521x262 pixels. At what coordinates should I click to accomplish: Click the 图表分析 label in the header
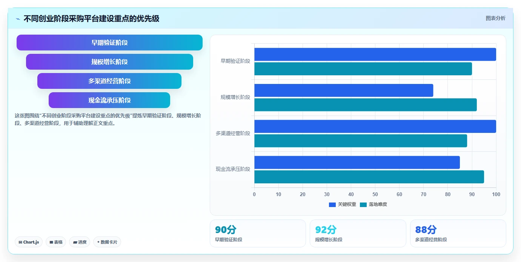[x=495, y=18]
